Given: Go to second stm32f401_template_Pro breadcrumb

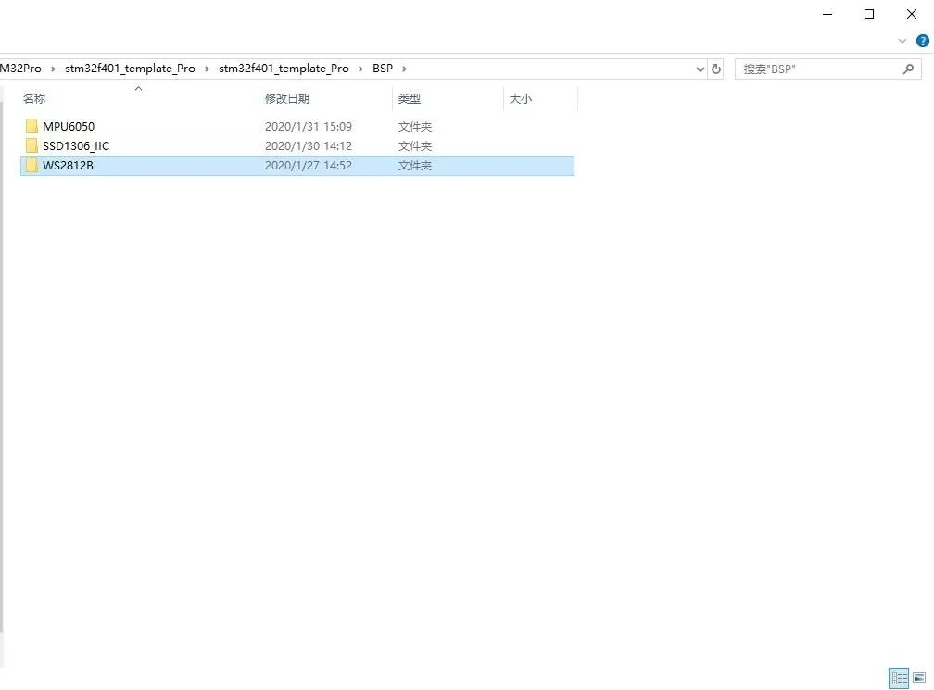Looking at the screenshot, I should (284, 69).
